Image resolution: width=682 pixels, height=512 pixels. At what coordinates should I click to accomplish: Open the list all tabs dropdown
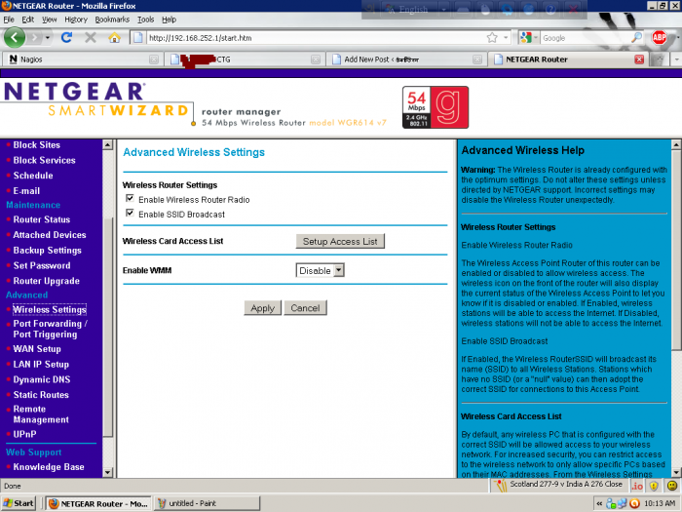677,59
